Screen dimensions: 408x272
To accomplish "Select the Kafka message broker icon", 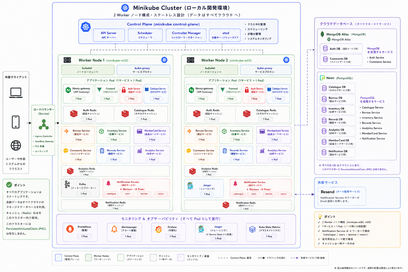I will [67, 184].
